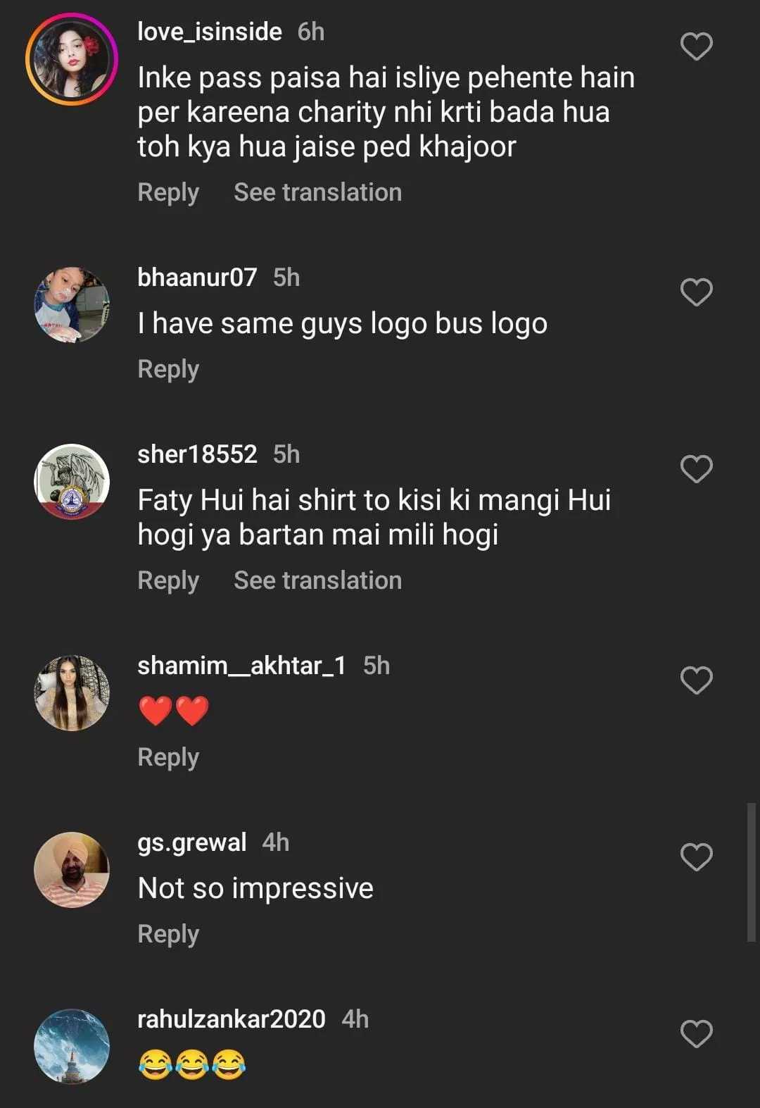See translation of love_isinside's comment
Viewport: 760px width, 1108px height.
coord(317,192)
